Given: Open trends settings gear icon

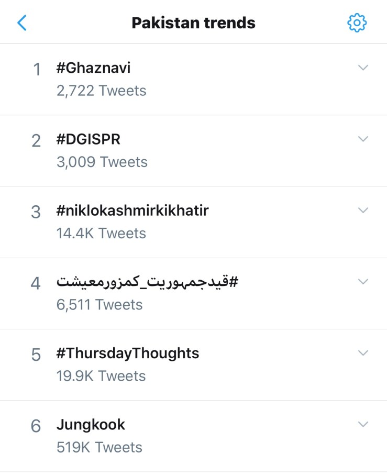Looking at the screenshot, I should (357, 23).
